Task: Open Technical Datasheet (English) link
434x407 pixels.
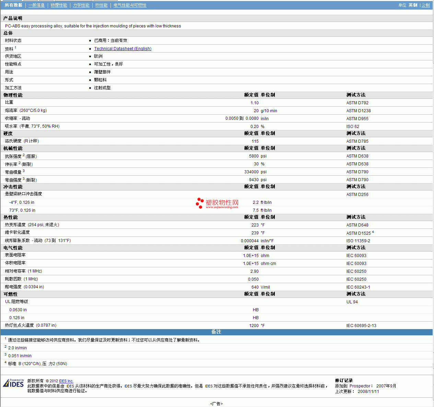Action: pos(123,49)
